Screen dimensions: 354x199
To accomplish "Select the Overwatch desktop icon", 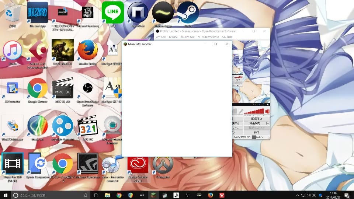I will coord(163,167).
